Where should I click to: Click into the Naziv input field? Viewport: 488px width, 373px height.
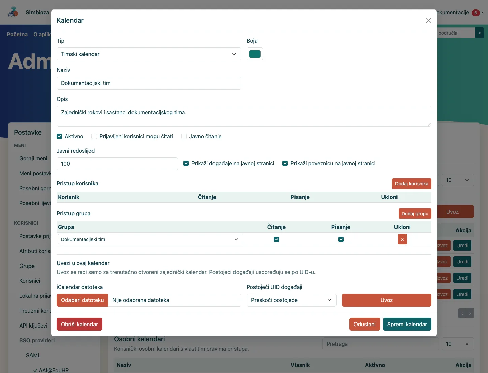tap(149, 83)
